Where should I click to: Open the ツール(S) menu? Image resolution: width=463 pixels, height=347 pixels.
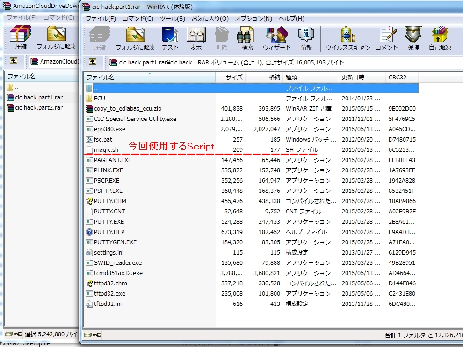[173, 19]
